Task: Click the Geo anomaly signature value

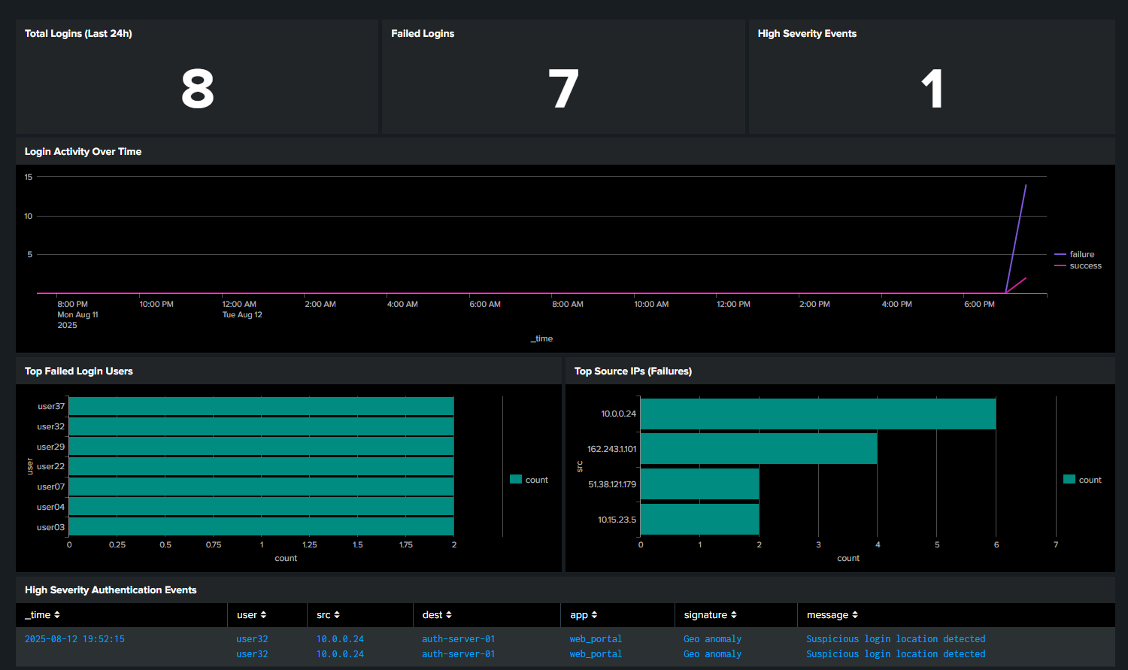Action: point(712,638)
